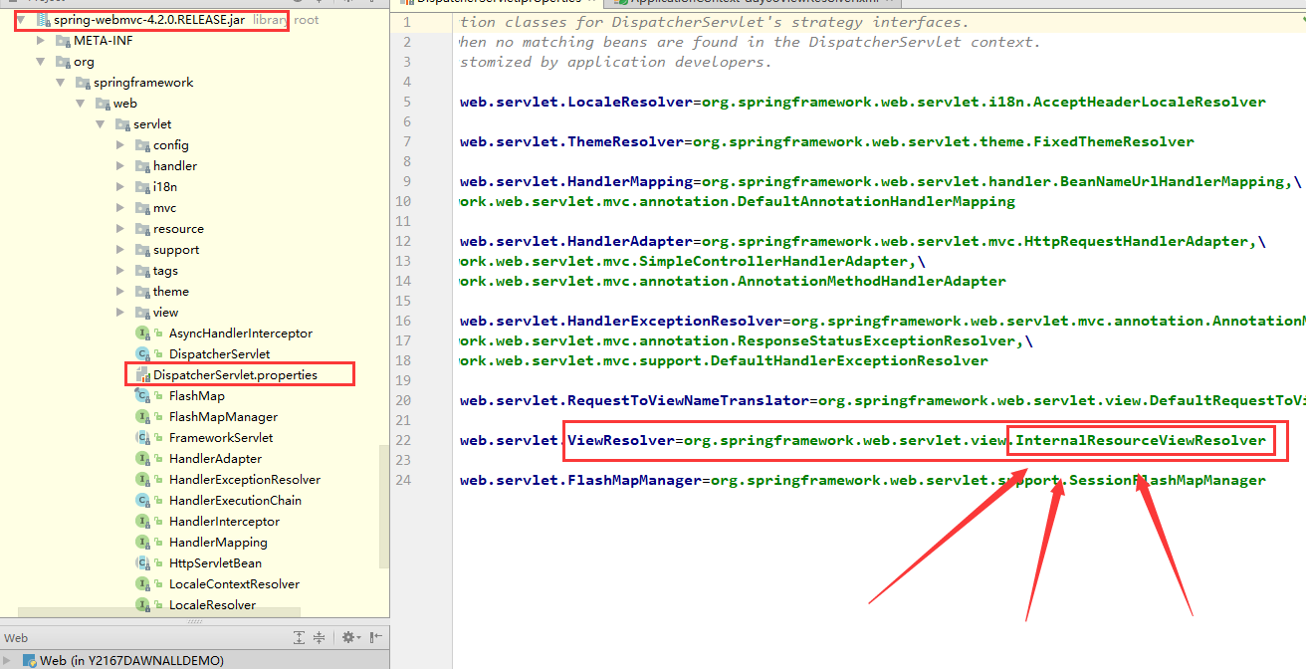Click the FrameworkServlet class icon
Screen dimensions: 1306x669
pos(144,437)
